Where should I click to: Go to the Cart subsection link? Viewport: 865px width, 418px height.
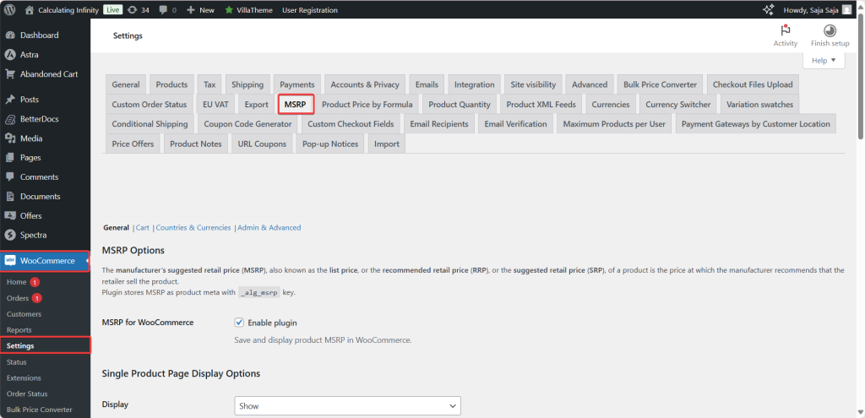tap(142, 227)
